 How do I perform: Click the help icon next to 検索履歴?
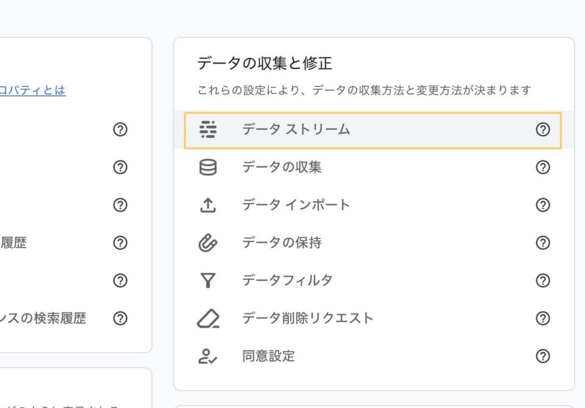(x=121, y=318)
